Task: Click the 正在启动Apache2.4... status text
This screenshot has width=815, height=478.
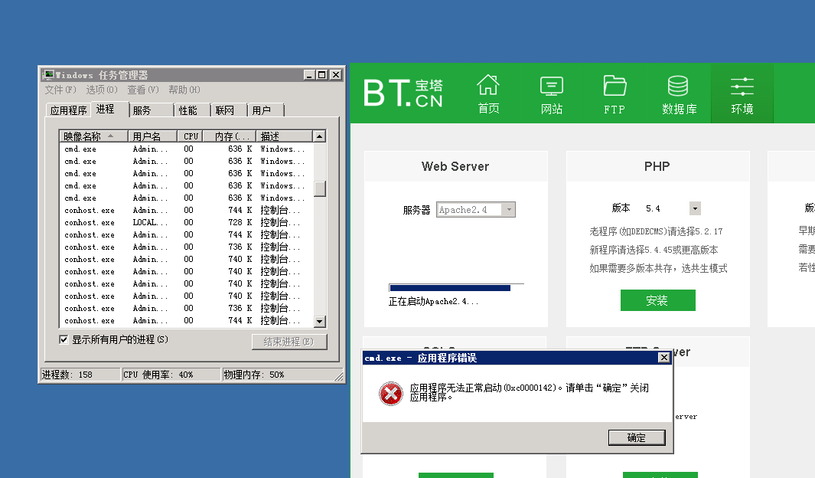Action: pos(433,301)
